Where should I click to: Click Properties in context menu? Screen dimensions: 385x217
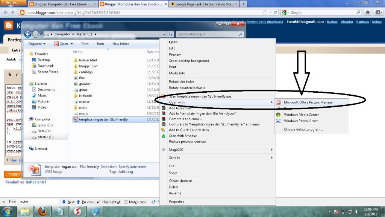176,202
